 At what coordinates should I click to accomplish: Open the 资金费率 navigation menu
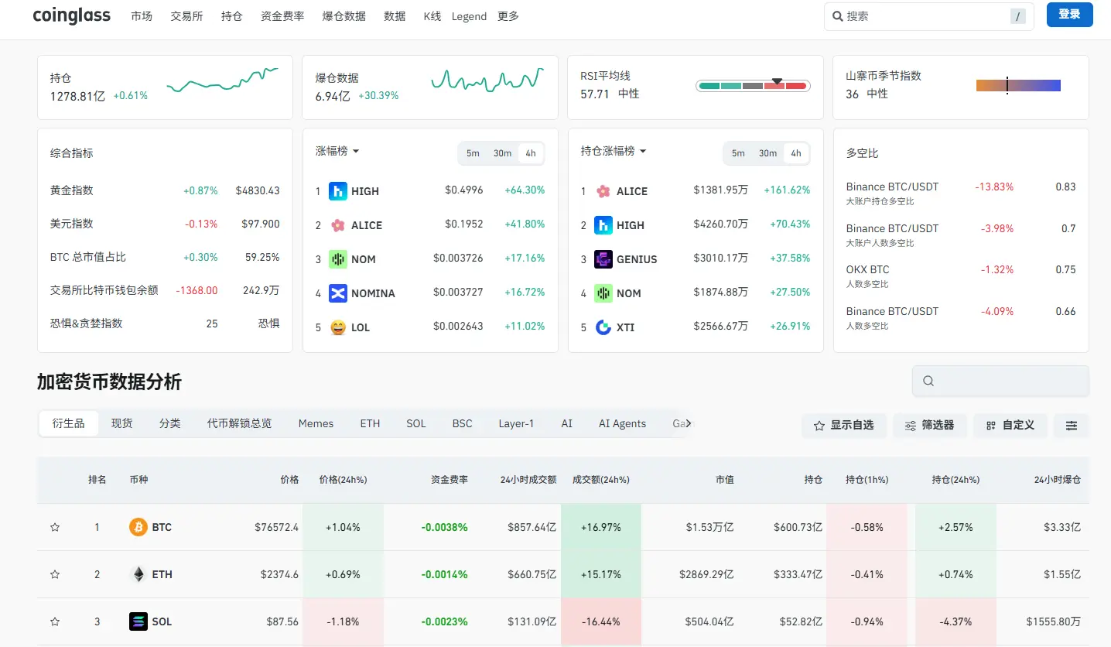282,16
